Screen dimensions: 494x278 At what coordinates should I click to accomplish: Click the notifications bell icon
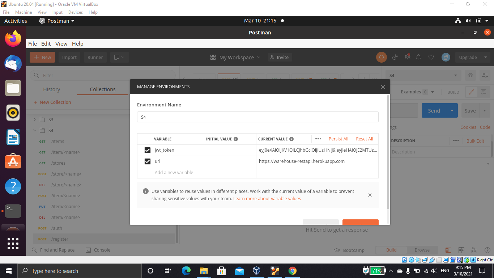point(418,57)
